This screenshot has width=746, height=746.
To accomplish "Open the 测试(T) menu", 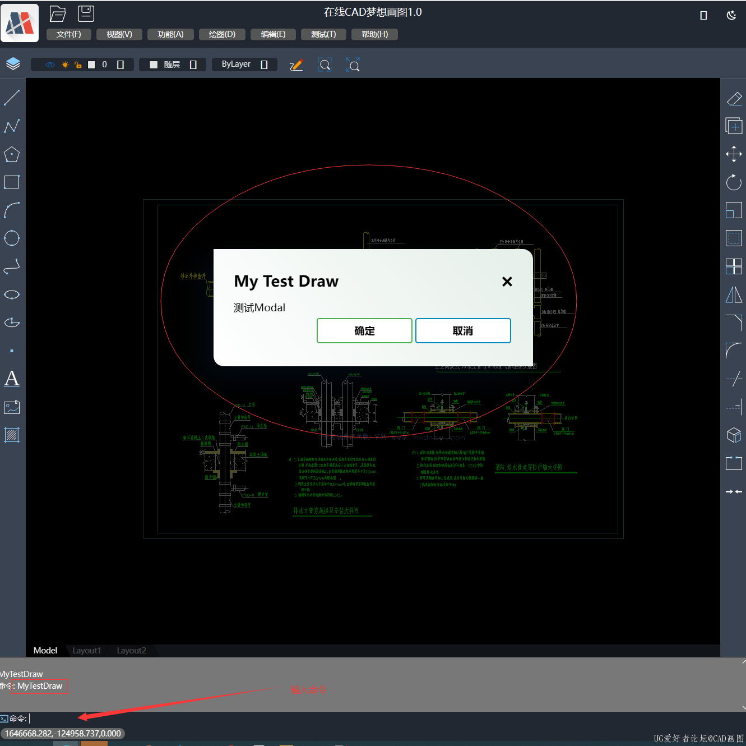I will (323, 34).
